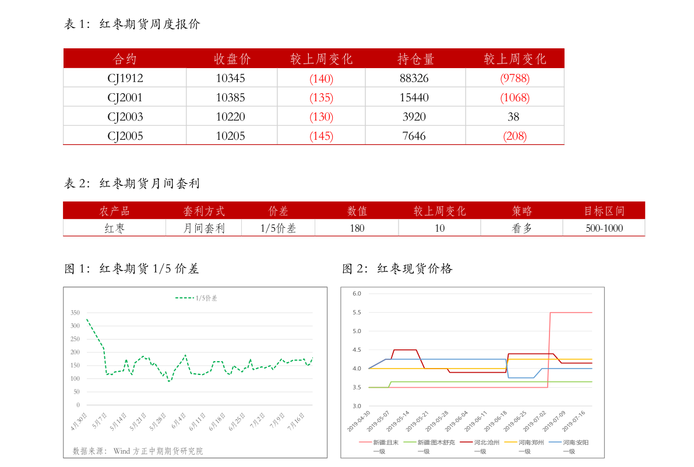Click the 新疆:且末 pink legend entry
The height and width of the screenshot is (467, 694).
pos(379,446)
